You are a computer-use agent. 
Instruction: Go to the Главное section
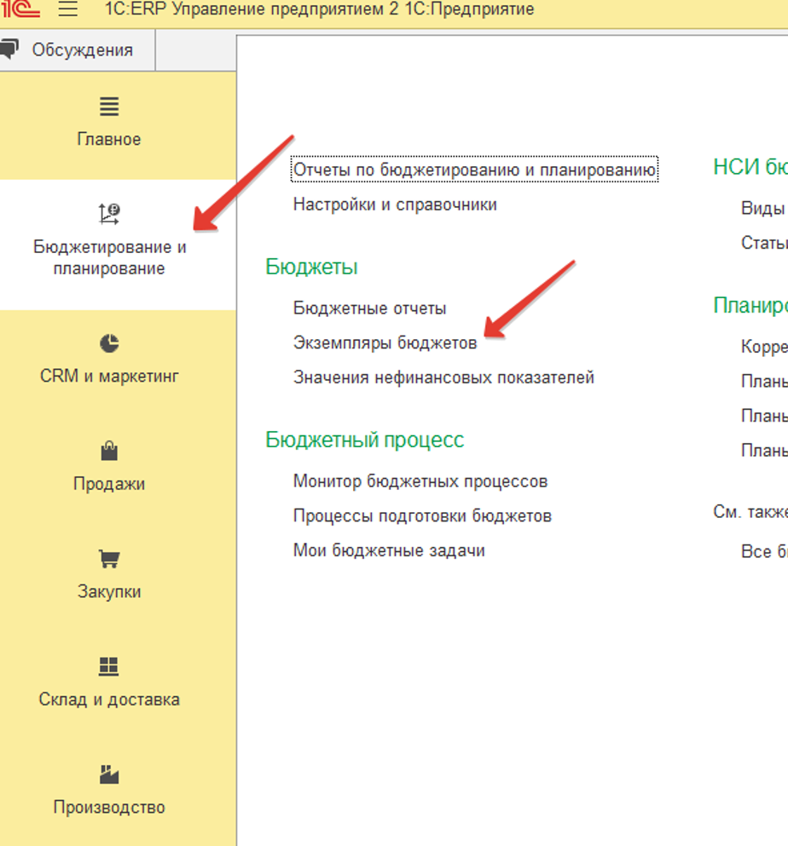(109, 139)
